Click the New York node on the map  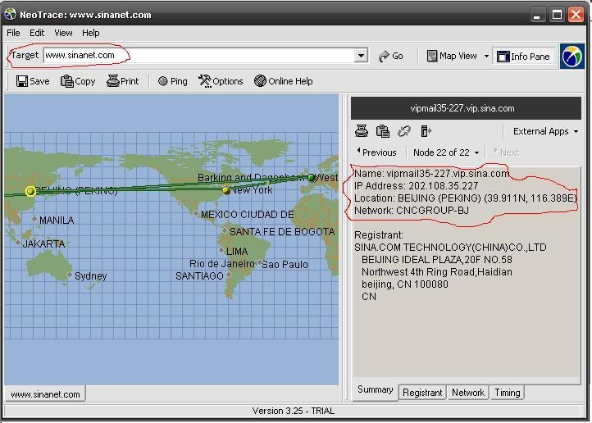[x=225, y=190]
